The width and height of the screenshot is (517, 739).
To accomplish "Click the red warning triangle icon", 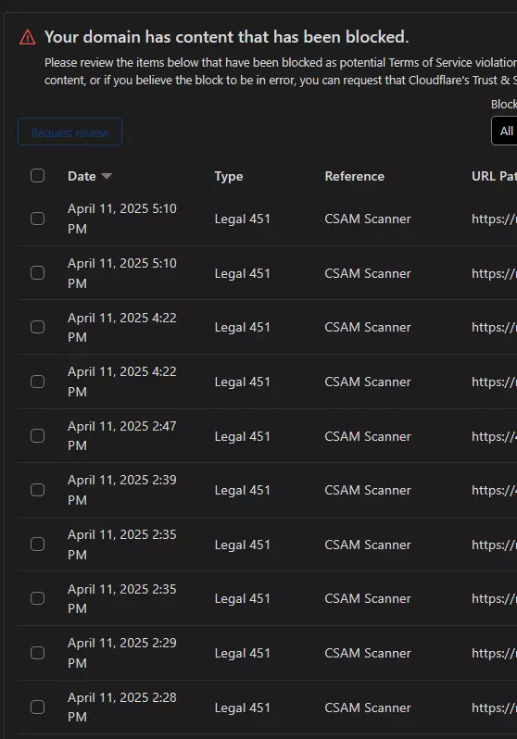I will click(x=28, y=37).
